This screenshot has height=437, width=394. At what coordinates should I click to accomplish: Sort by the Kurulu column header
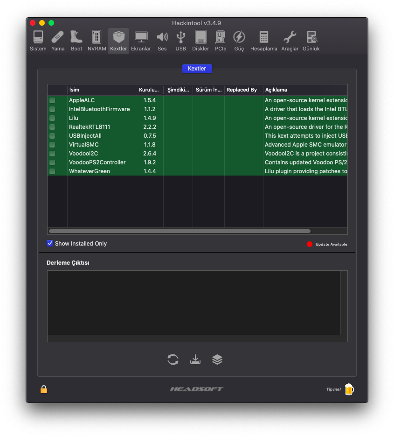[x=149, y=90]
